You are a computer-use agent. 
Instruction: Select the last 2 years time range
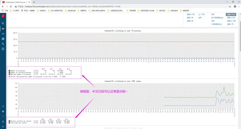(190, 21)
